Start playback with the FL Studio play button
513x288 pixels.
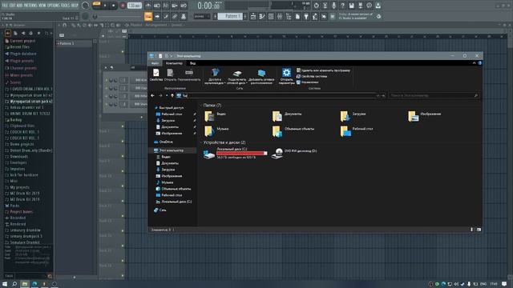coord(105,6)
